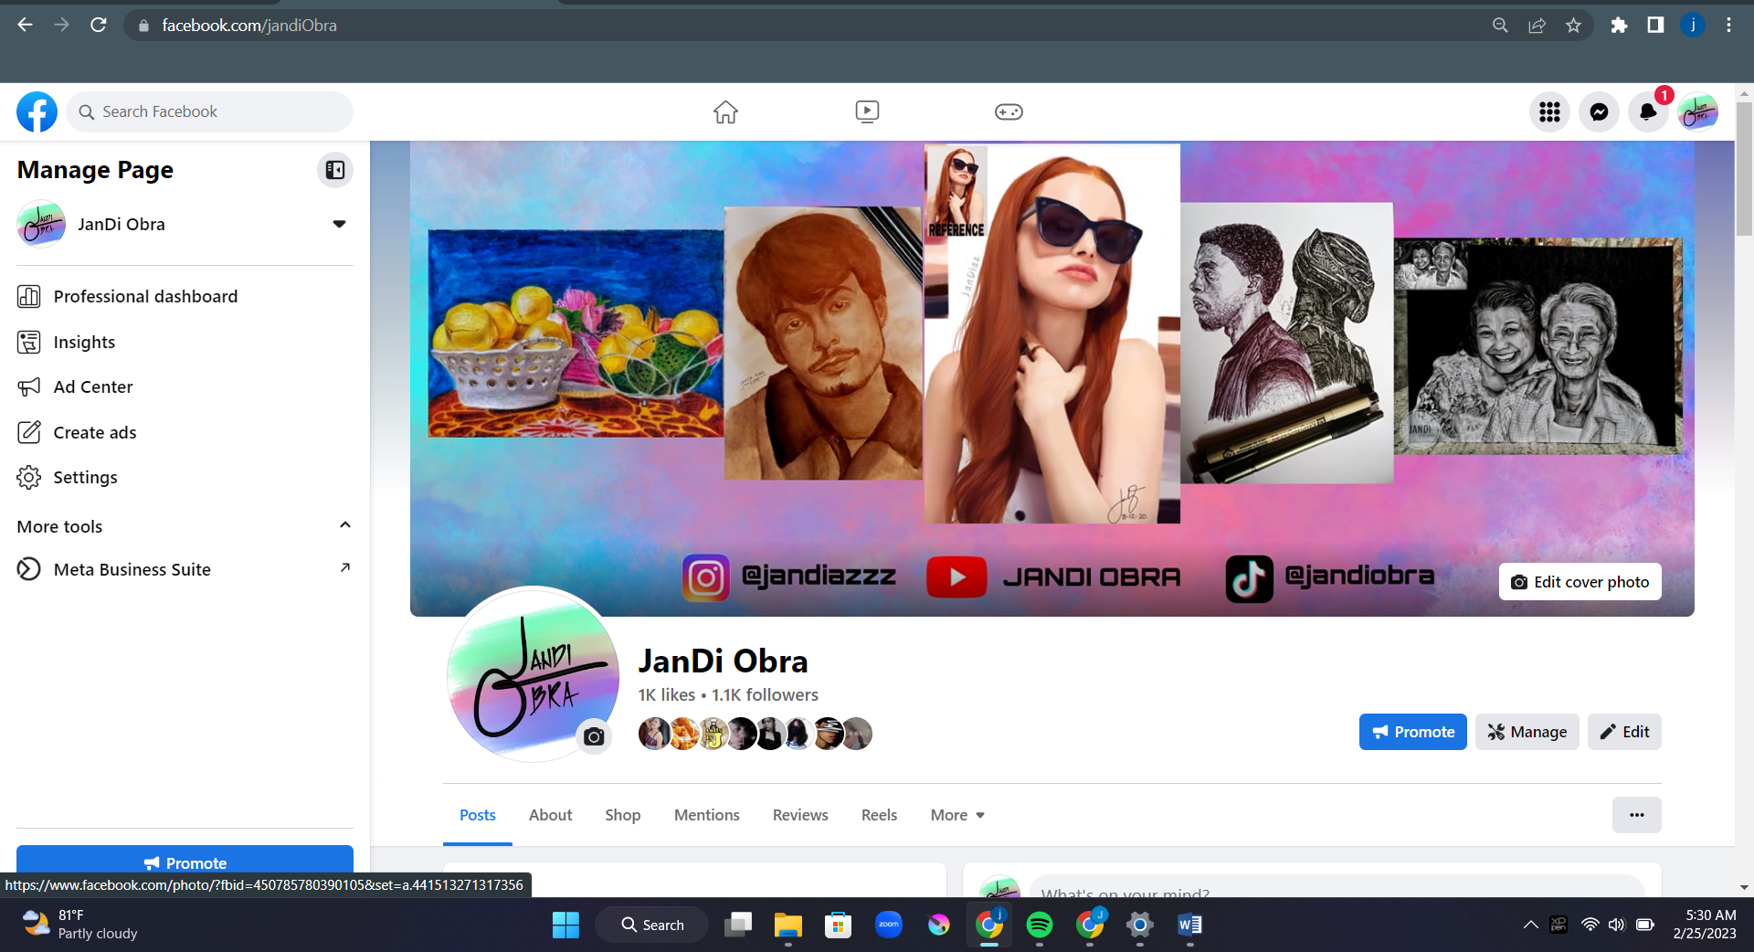Click the browser address bar URL
The width and height of the screenshot is (1754, 952).
[249, 26]
